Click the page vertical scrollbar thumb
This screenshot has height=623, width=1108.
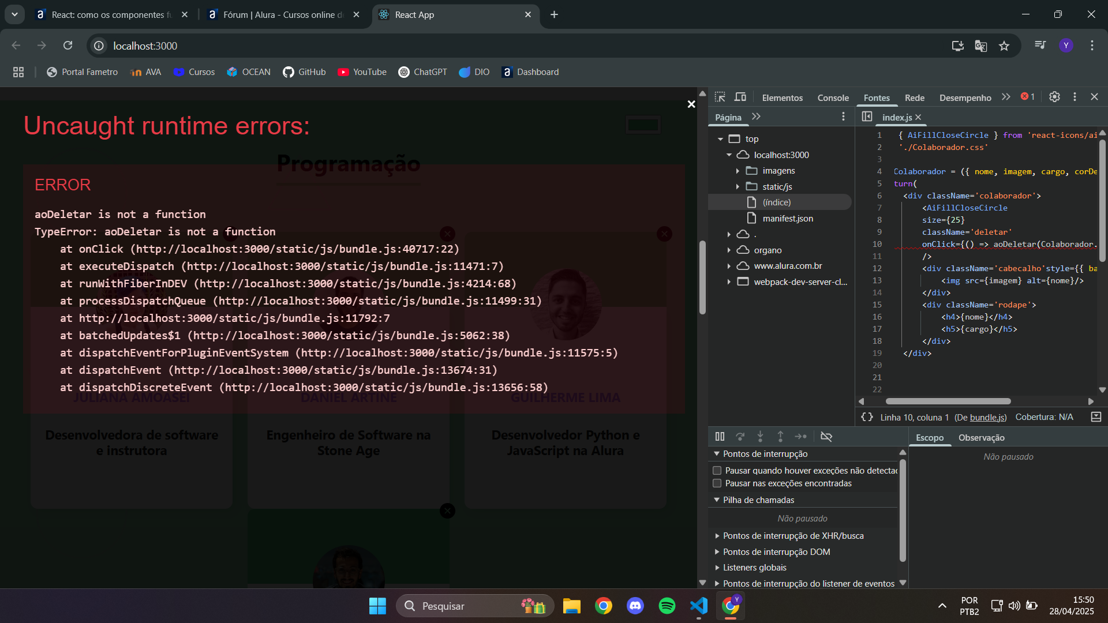tap(702, 277)
